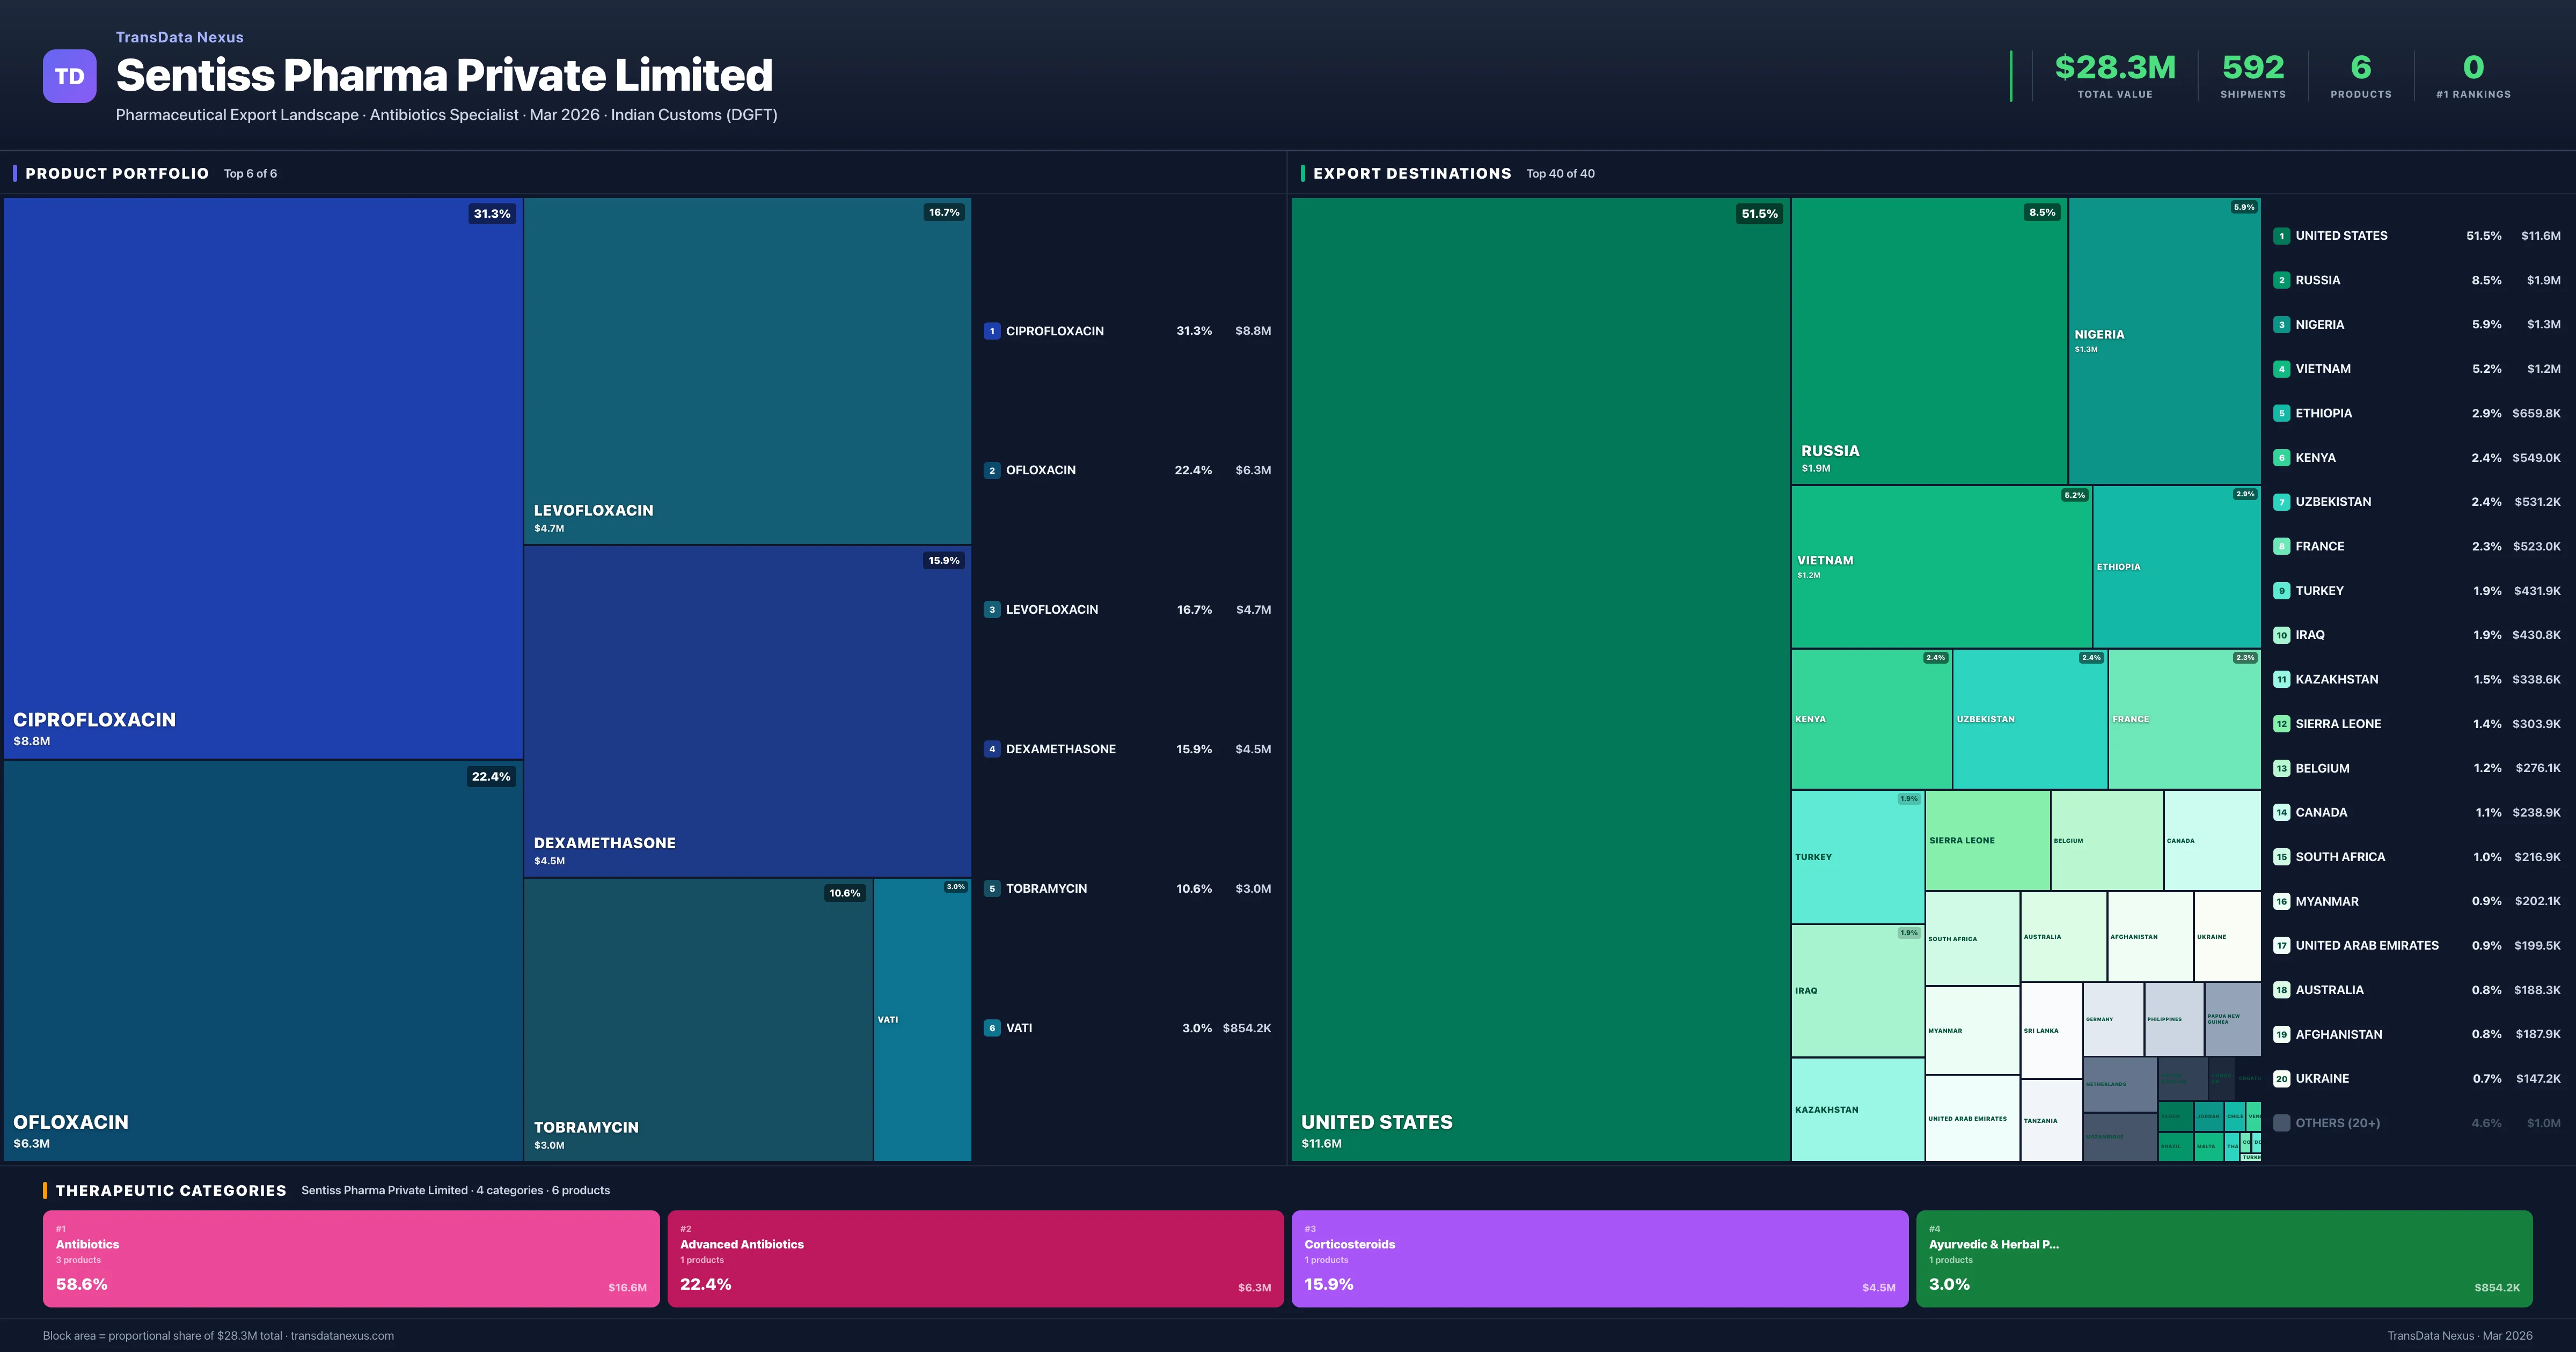The width and height of the screenshot is (2576, 1352).
Task: Click the 51.5% tag on UNITED STATES block
Action: [1760, 213]
